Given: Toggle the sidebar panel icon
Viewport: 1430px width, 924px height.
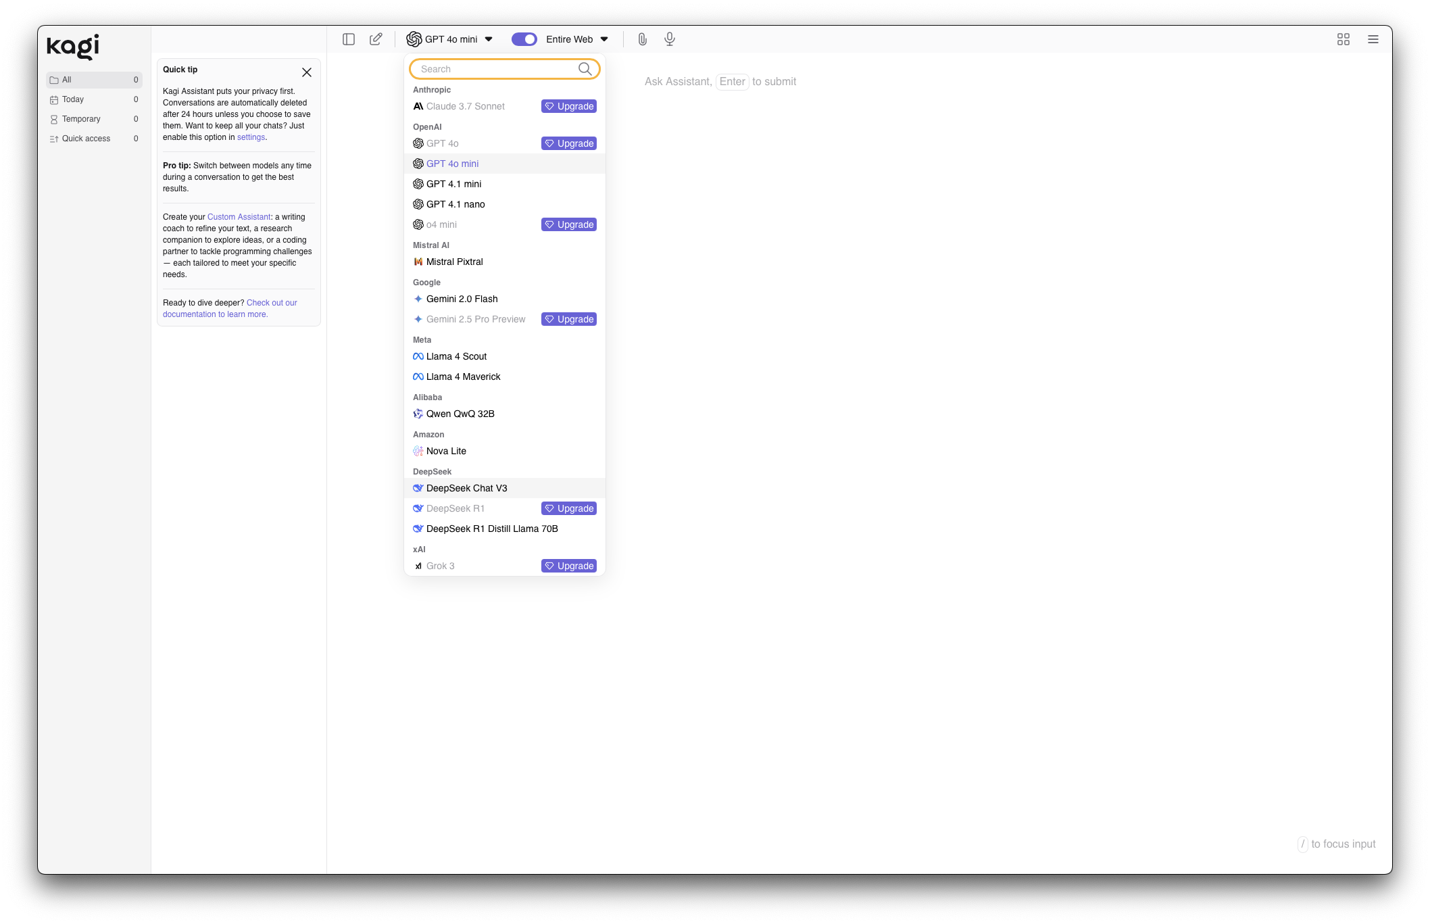Looking at the screenshot, I should click(x=349, y=39).
